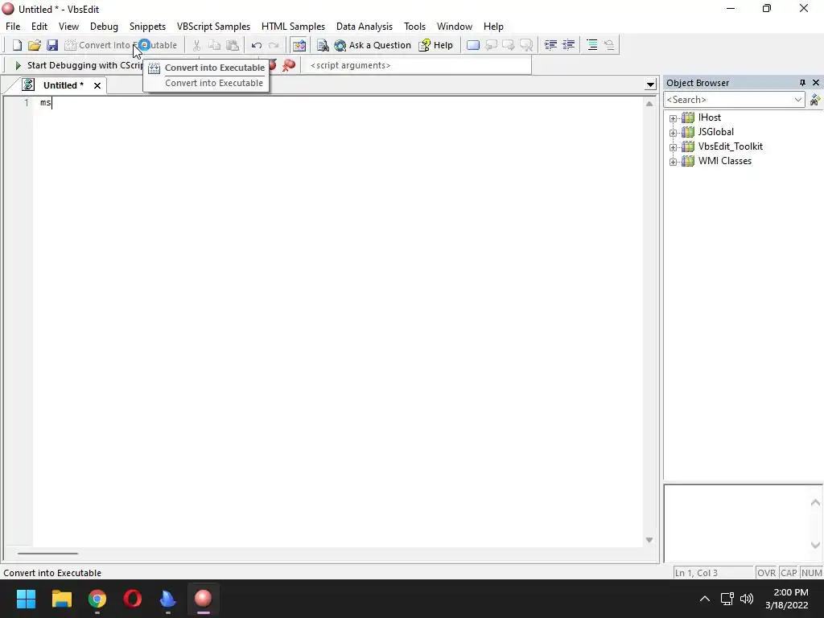
Task: Open Opera browser from taskbar
Action: 133,599
